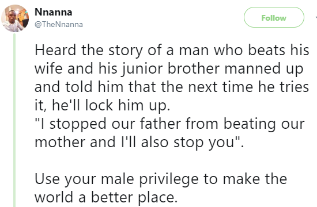Click the line "and told him that"
317x207 pixels.
coord(172,87)
